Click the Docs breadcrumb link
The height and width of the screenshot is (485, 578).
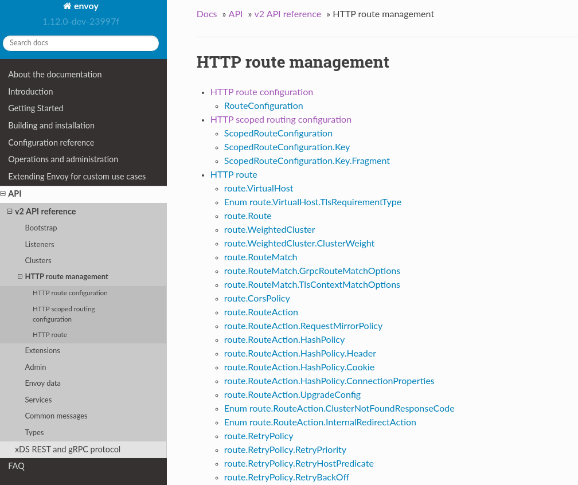(x=207, y=14)
